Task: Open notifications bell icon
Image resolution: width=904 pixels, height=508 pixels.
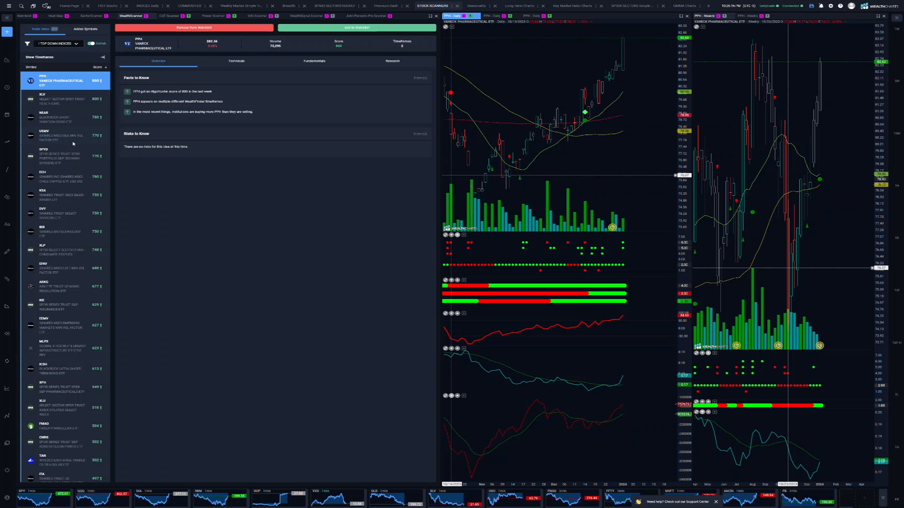Action: coord(821,6)
